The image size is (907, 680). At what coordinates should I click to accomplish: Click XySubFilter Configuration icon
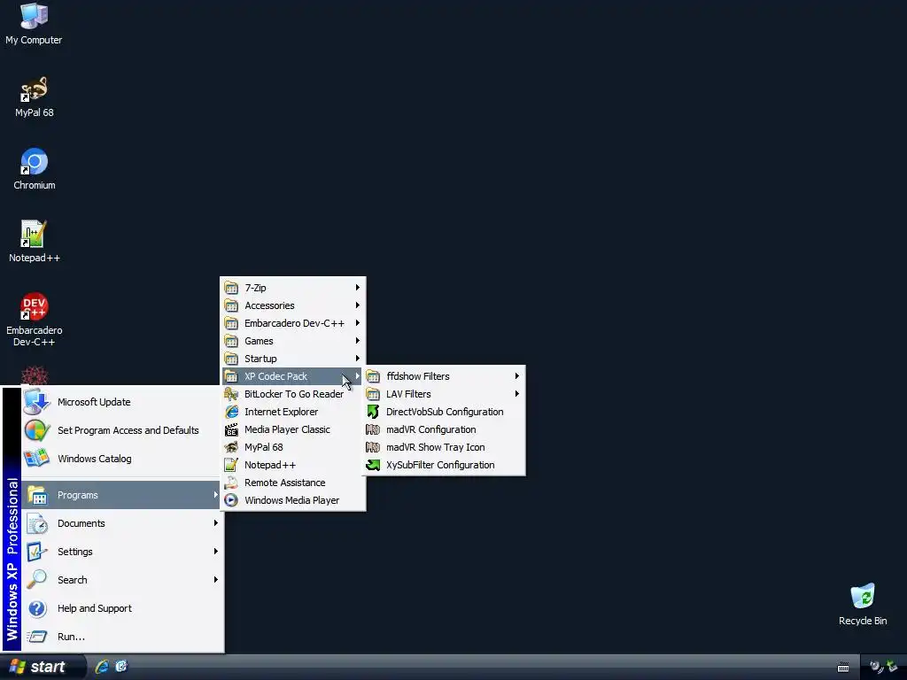tap(373, 465)
